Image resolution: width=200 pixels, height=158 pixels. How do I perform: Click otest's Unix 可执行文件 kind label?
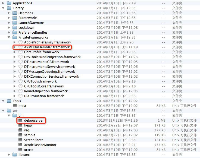pyautogui.click(x=184, y=106)
